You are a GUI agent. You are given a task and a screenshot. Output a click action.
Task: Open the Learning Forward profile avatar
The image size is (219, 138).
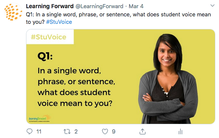tap(13, 12)
